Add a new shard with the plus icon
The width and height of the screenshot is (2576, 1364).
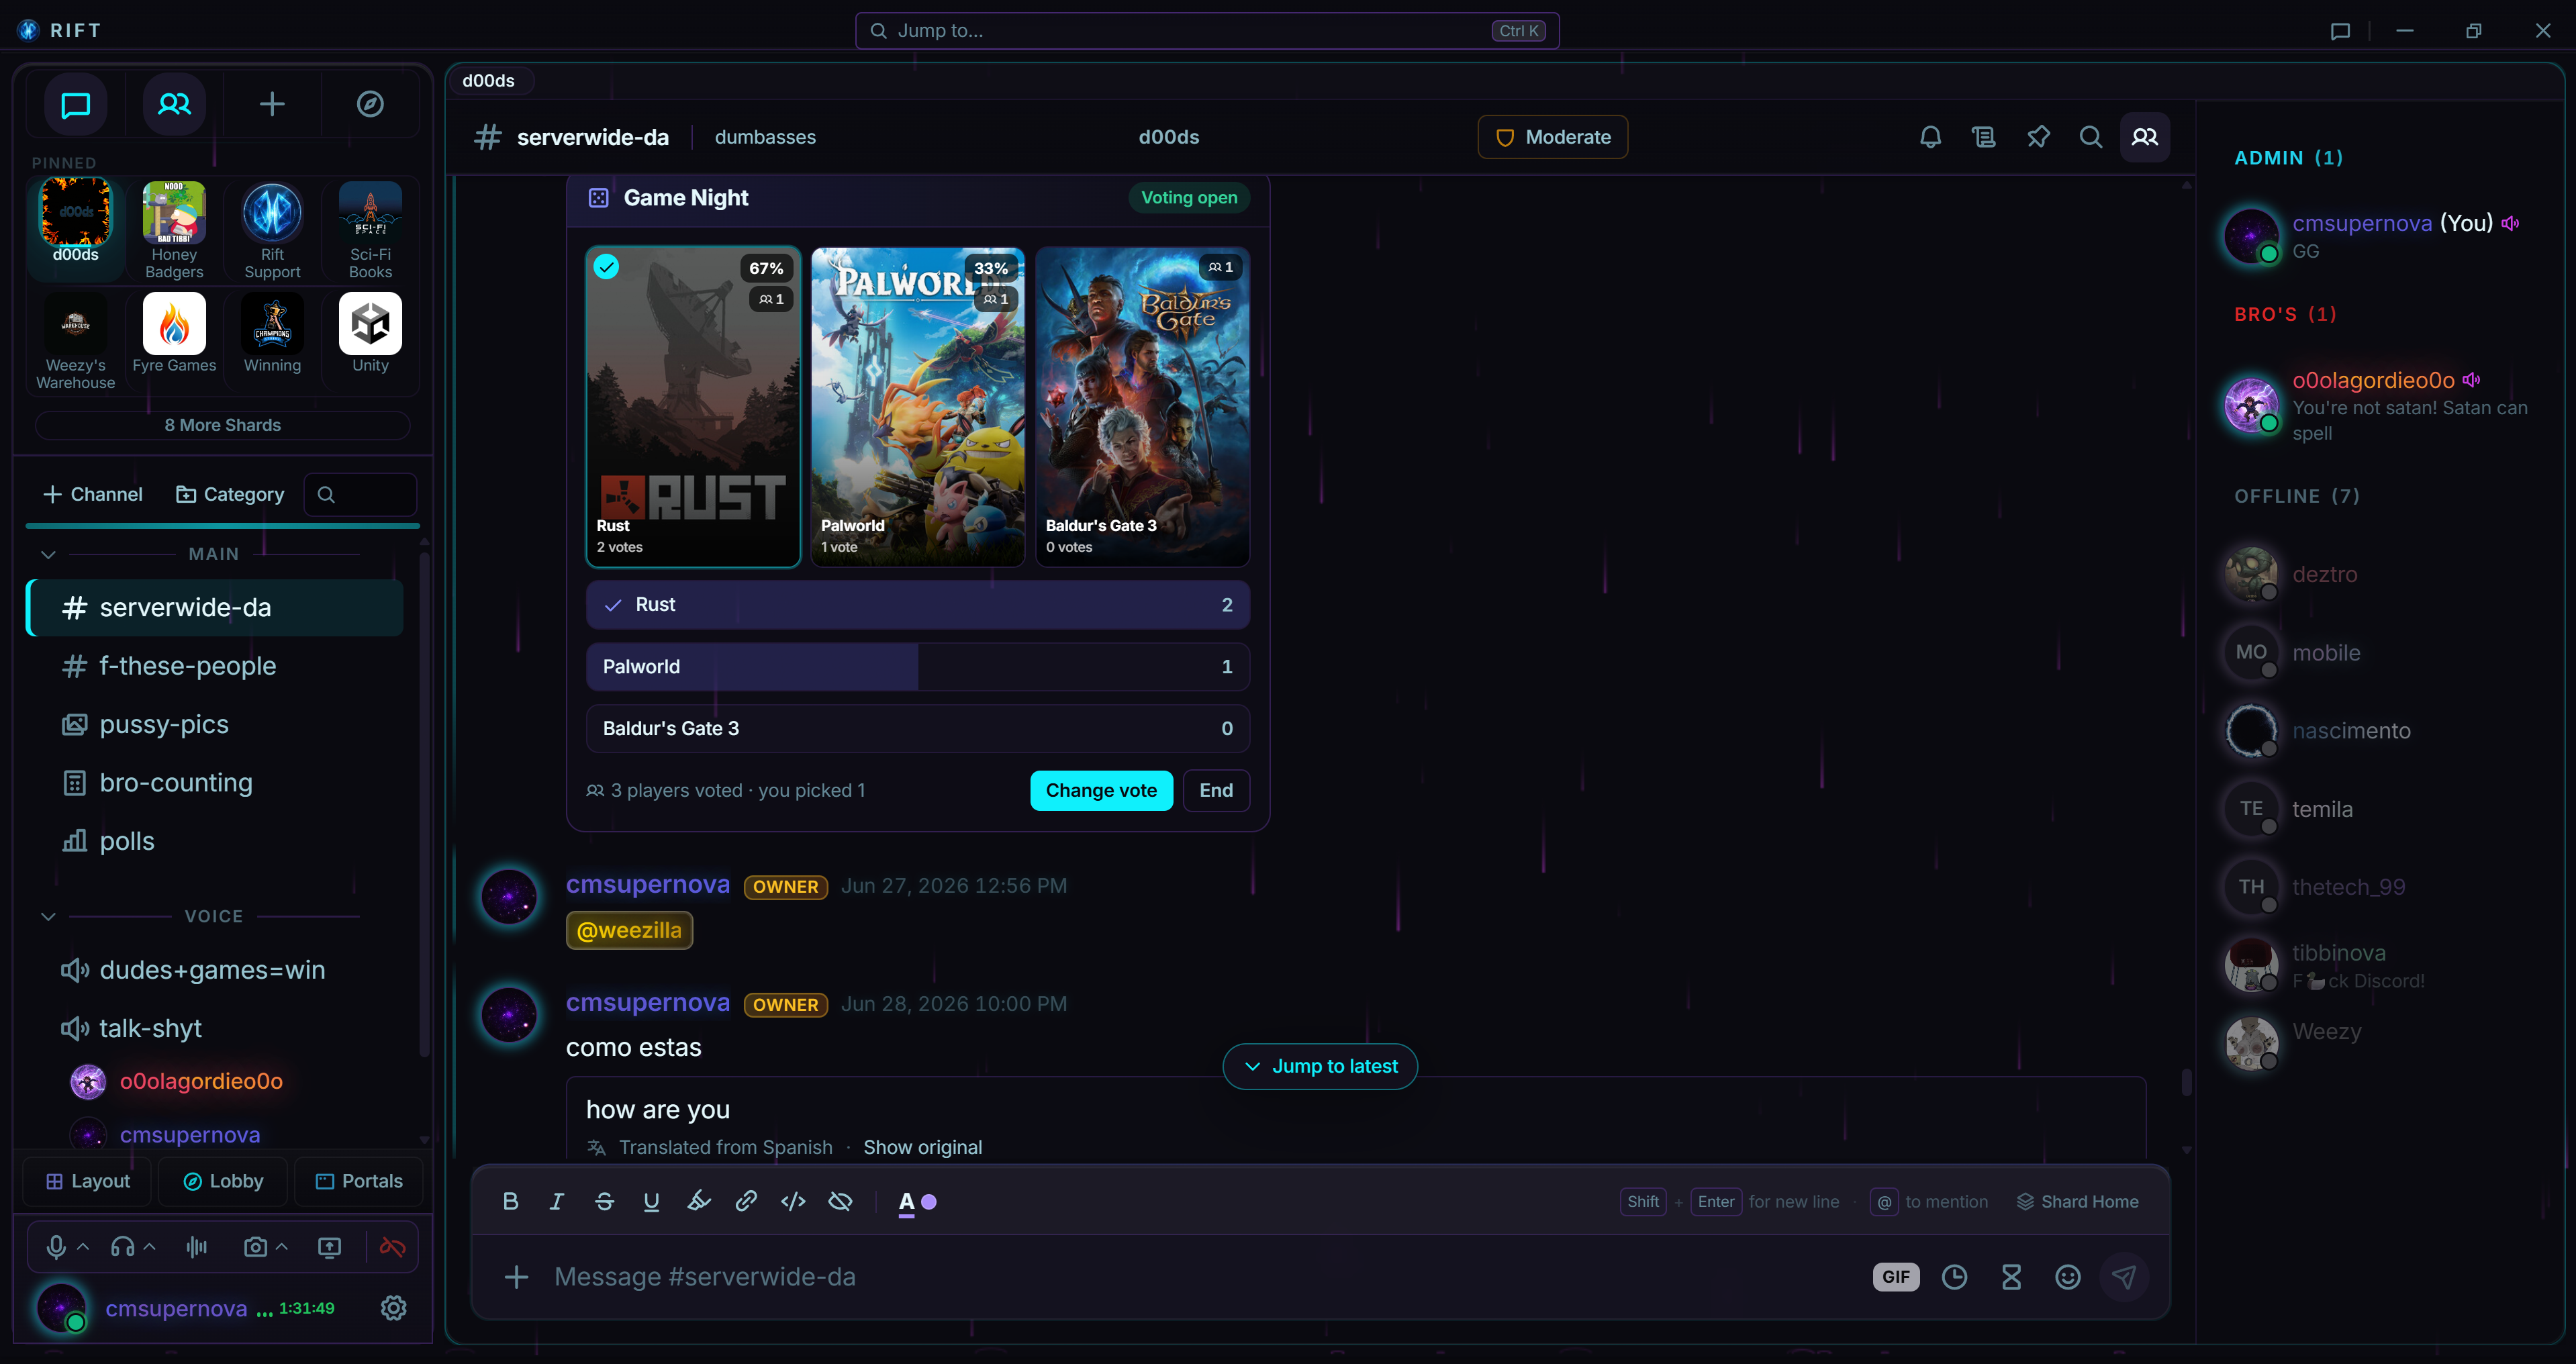[272, 104]
